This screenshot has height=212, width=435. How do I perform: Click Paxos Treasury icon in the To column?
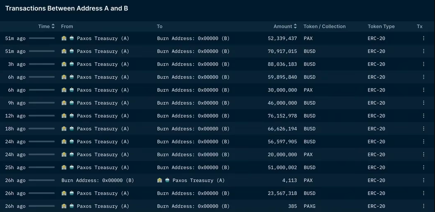pos(160,181)
